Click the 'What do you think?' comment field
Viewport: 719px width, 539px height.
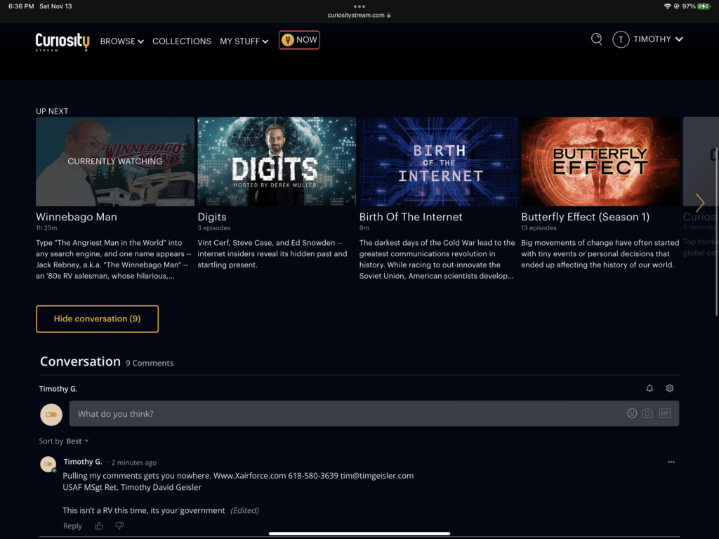[374, 413]
